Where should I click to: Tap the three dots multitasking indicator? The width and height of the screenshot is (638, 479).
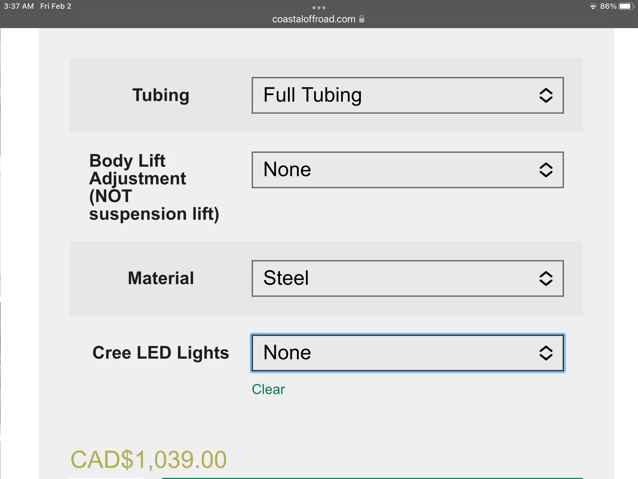[319, 8]
